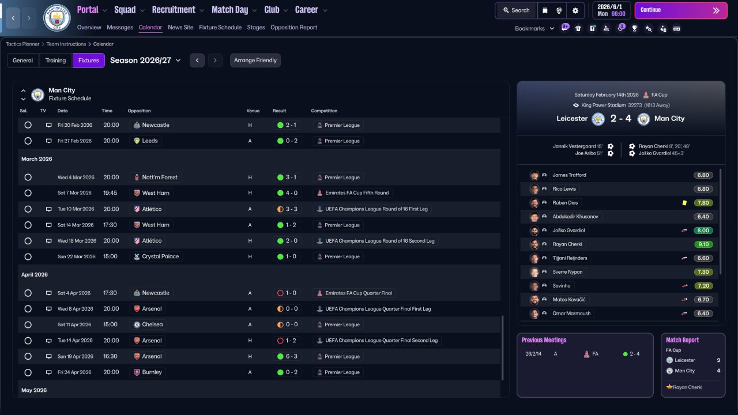Click the yellow card icon beside Rúben Dias
The height and width of the screenshot is (415, 738).
tap(684, 203)
